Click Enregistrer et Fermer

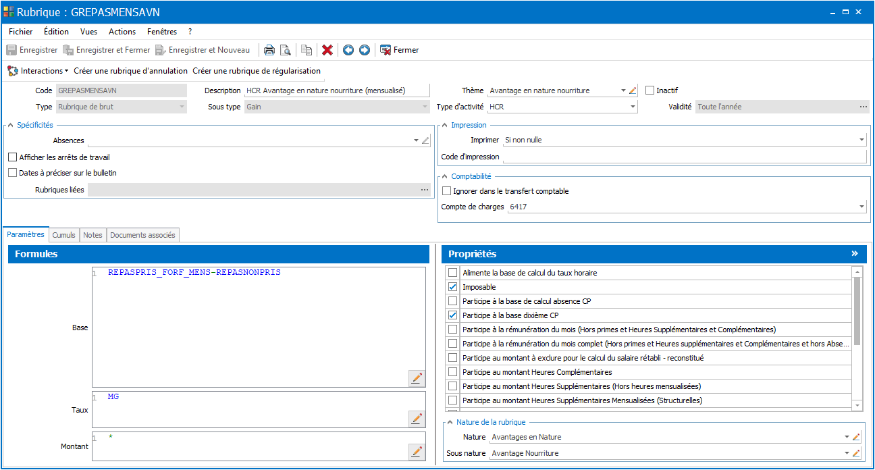coord(107,50)
